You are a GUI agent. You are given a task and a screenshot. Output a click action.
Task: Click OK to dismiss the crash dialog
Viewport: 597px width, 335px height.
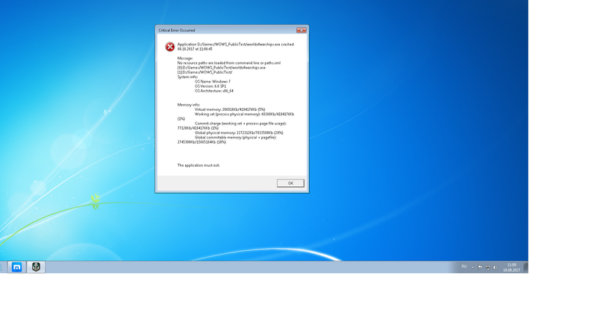pos(290,183)
